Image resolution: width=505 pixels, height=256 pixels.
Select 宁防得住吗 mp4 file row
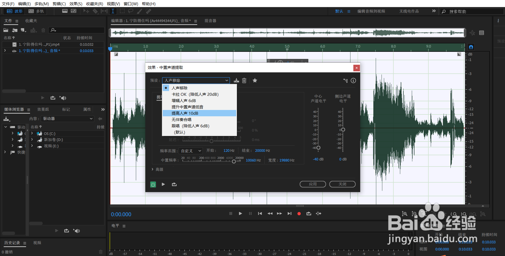pyautogui.click(x=53, y=44)
